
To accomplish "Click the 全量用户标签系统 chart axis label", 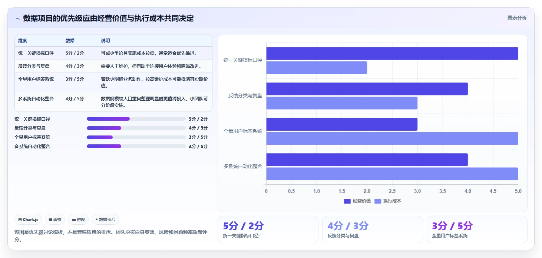I will pyautogui.click(x=243, y=131).
